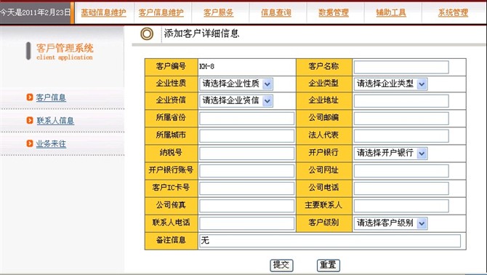
Task: Go to the 客户信息 sidebar link
Action: point(51,97)
